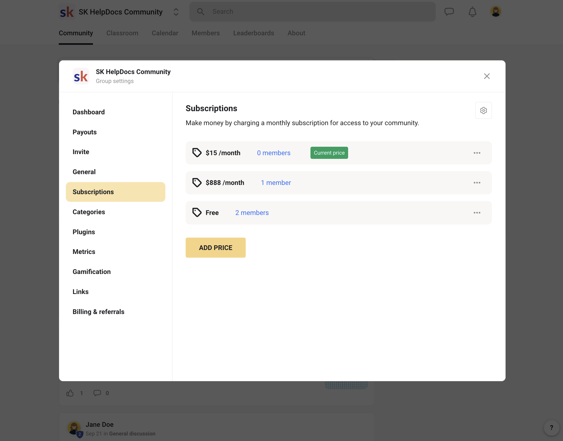
Task: Open options menu for Free price
Action: click(x=477, y=213)
